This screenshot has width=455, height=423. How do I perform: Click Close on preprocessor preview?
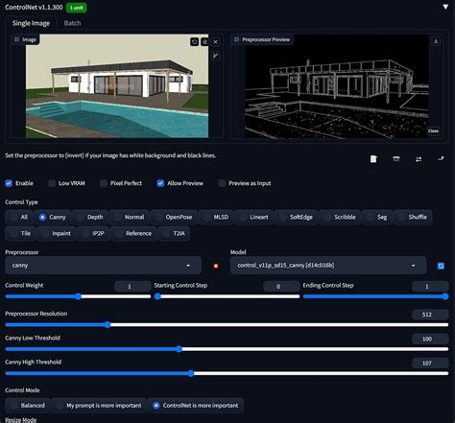pyautogui.click(x=433, y=131)
